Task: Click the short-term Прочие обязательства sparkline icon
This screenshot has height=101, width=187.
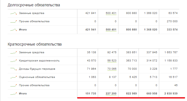Action: coord(13,85)
